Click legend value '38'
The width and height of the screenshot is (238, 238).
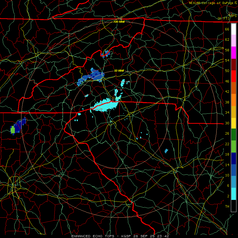227,102
